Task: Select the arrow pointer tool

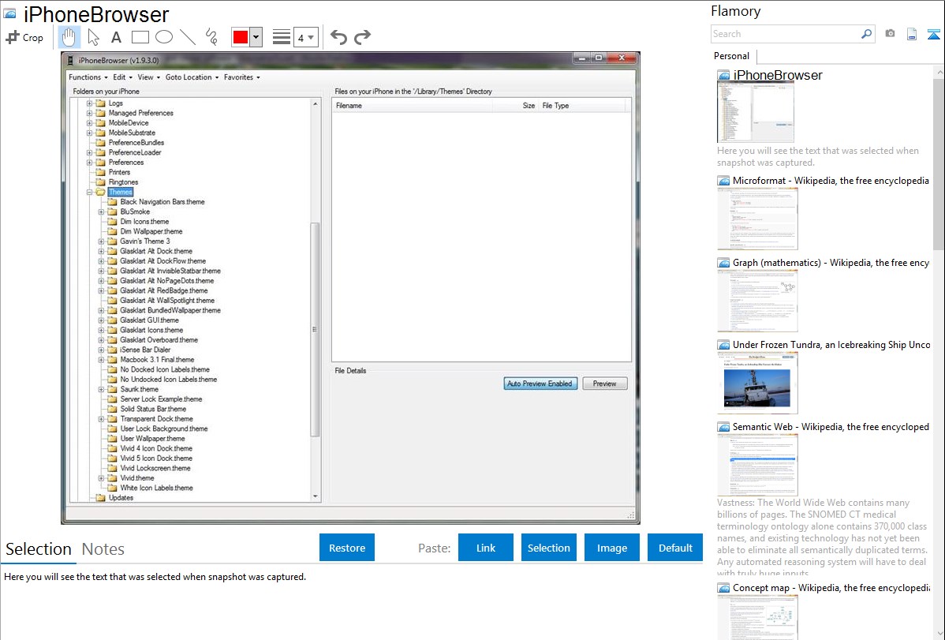Action: (93, 37)
